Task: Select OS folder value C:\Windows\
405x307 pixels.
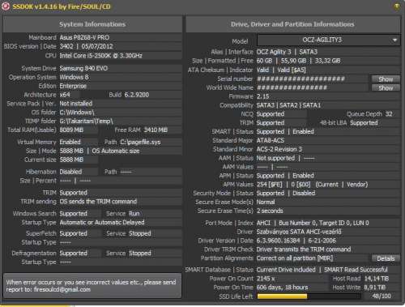Action: click(77, 113)
